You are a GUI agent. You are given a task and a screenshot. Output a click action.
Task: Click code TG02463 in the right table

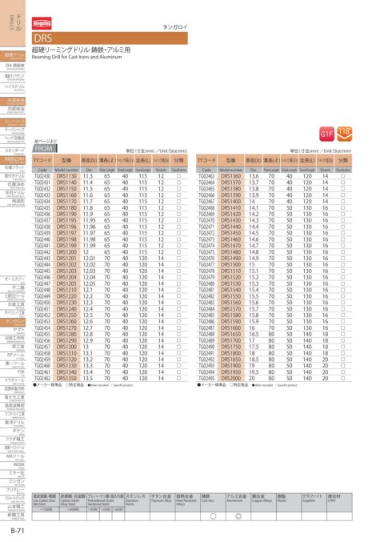pyautogui.click(x=206, y=176)
